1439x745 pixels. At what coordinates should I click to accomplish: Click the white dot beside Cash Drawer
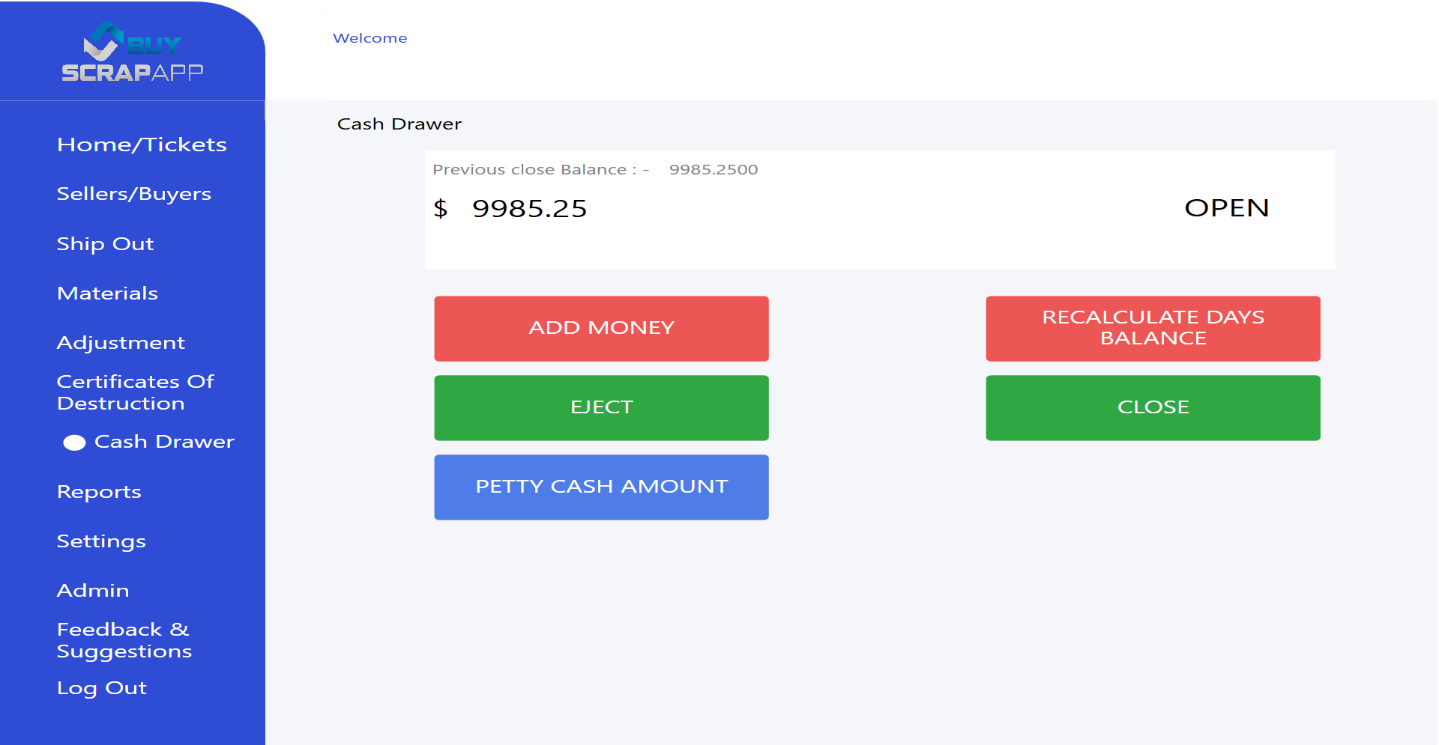[74, 443]
